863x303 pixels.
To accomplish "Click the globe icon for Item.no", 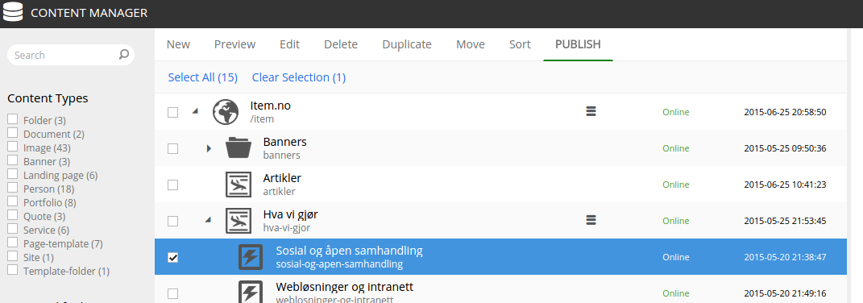I will point(226,112).
